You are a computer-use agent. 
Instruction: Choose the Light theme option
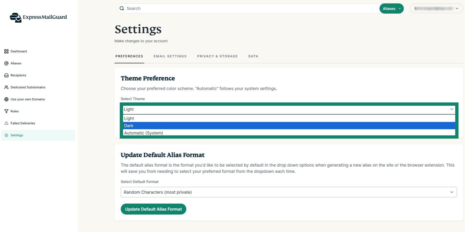tap(289, 118)
